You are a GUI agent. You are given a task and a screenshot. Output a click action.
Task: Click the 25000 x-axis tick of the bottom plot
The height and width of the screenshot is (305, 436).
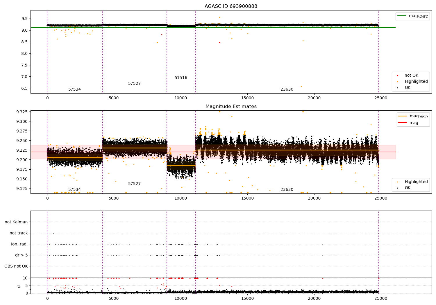click(x=381, y=299)
